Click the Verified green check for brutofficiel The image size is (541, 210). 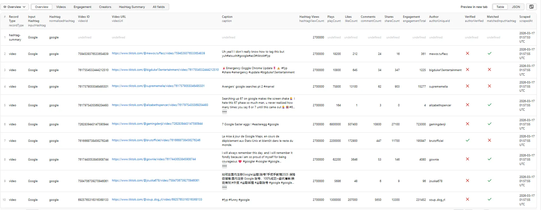(x=468, y=140)
